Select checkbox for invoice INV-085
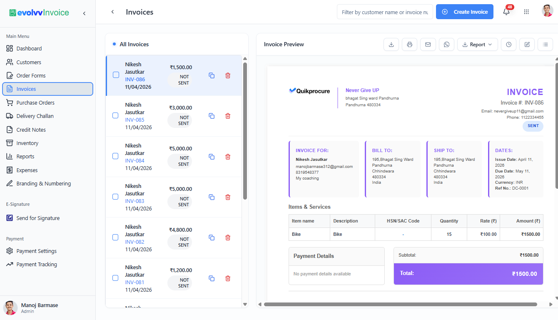The height and width of the screenshot is (320, 558). (116, 115)
